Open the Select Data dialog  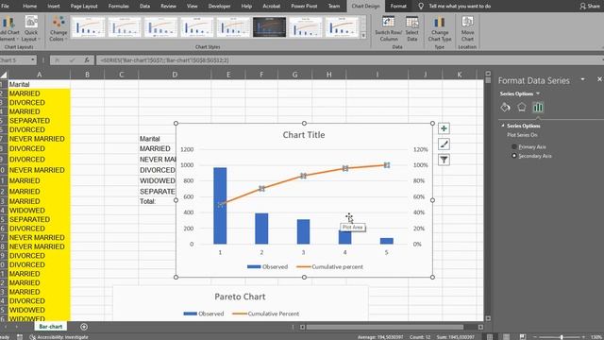[411, 28]
